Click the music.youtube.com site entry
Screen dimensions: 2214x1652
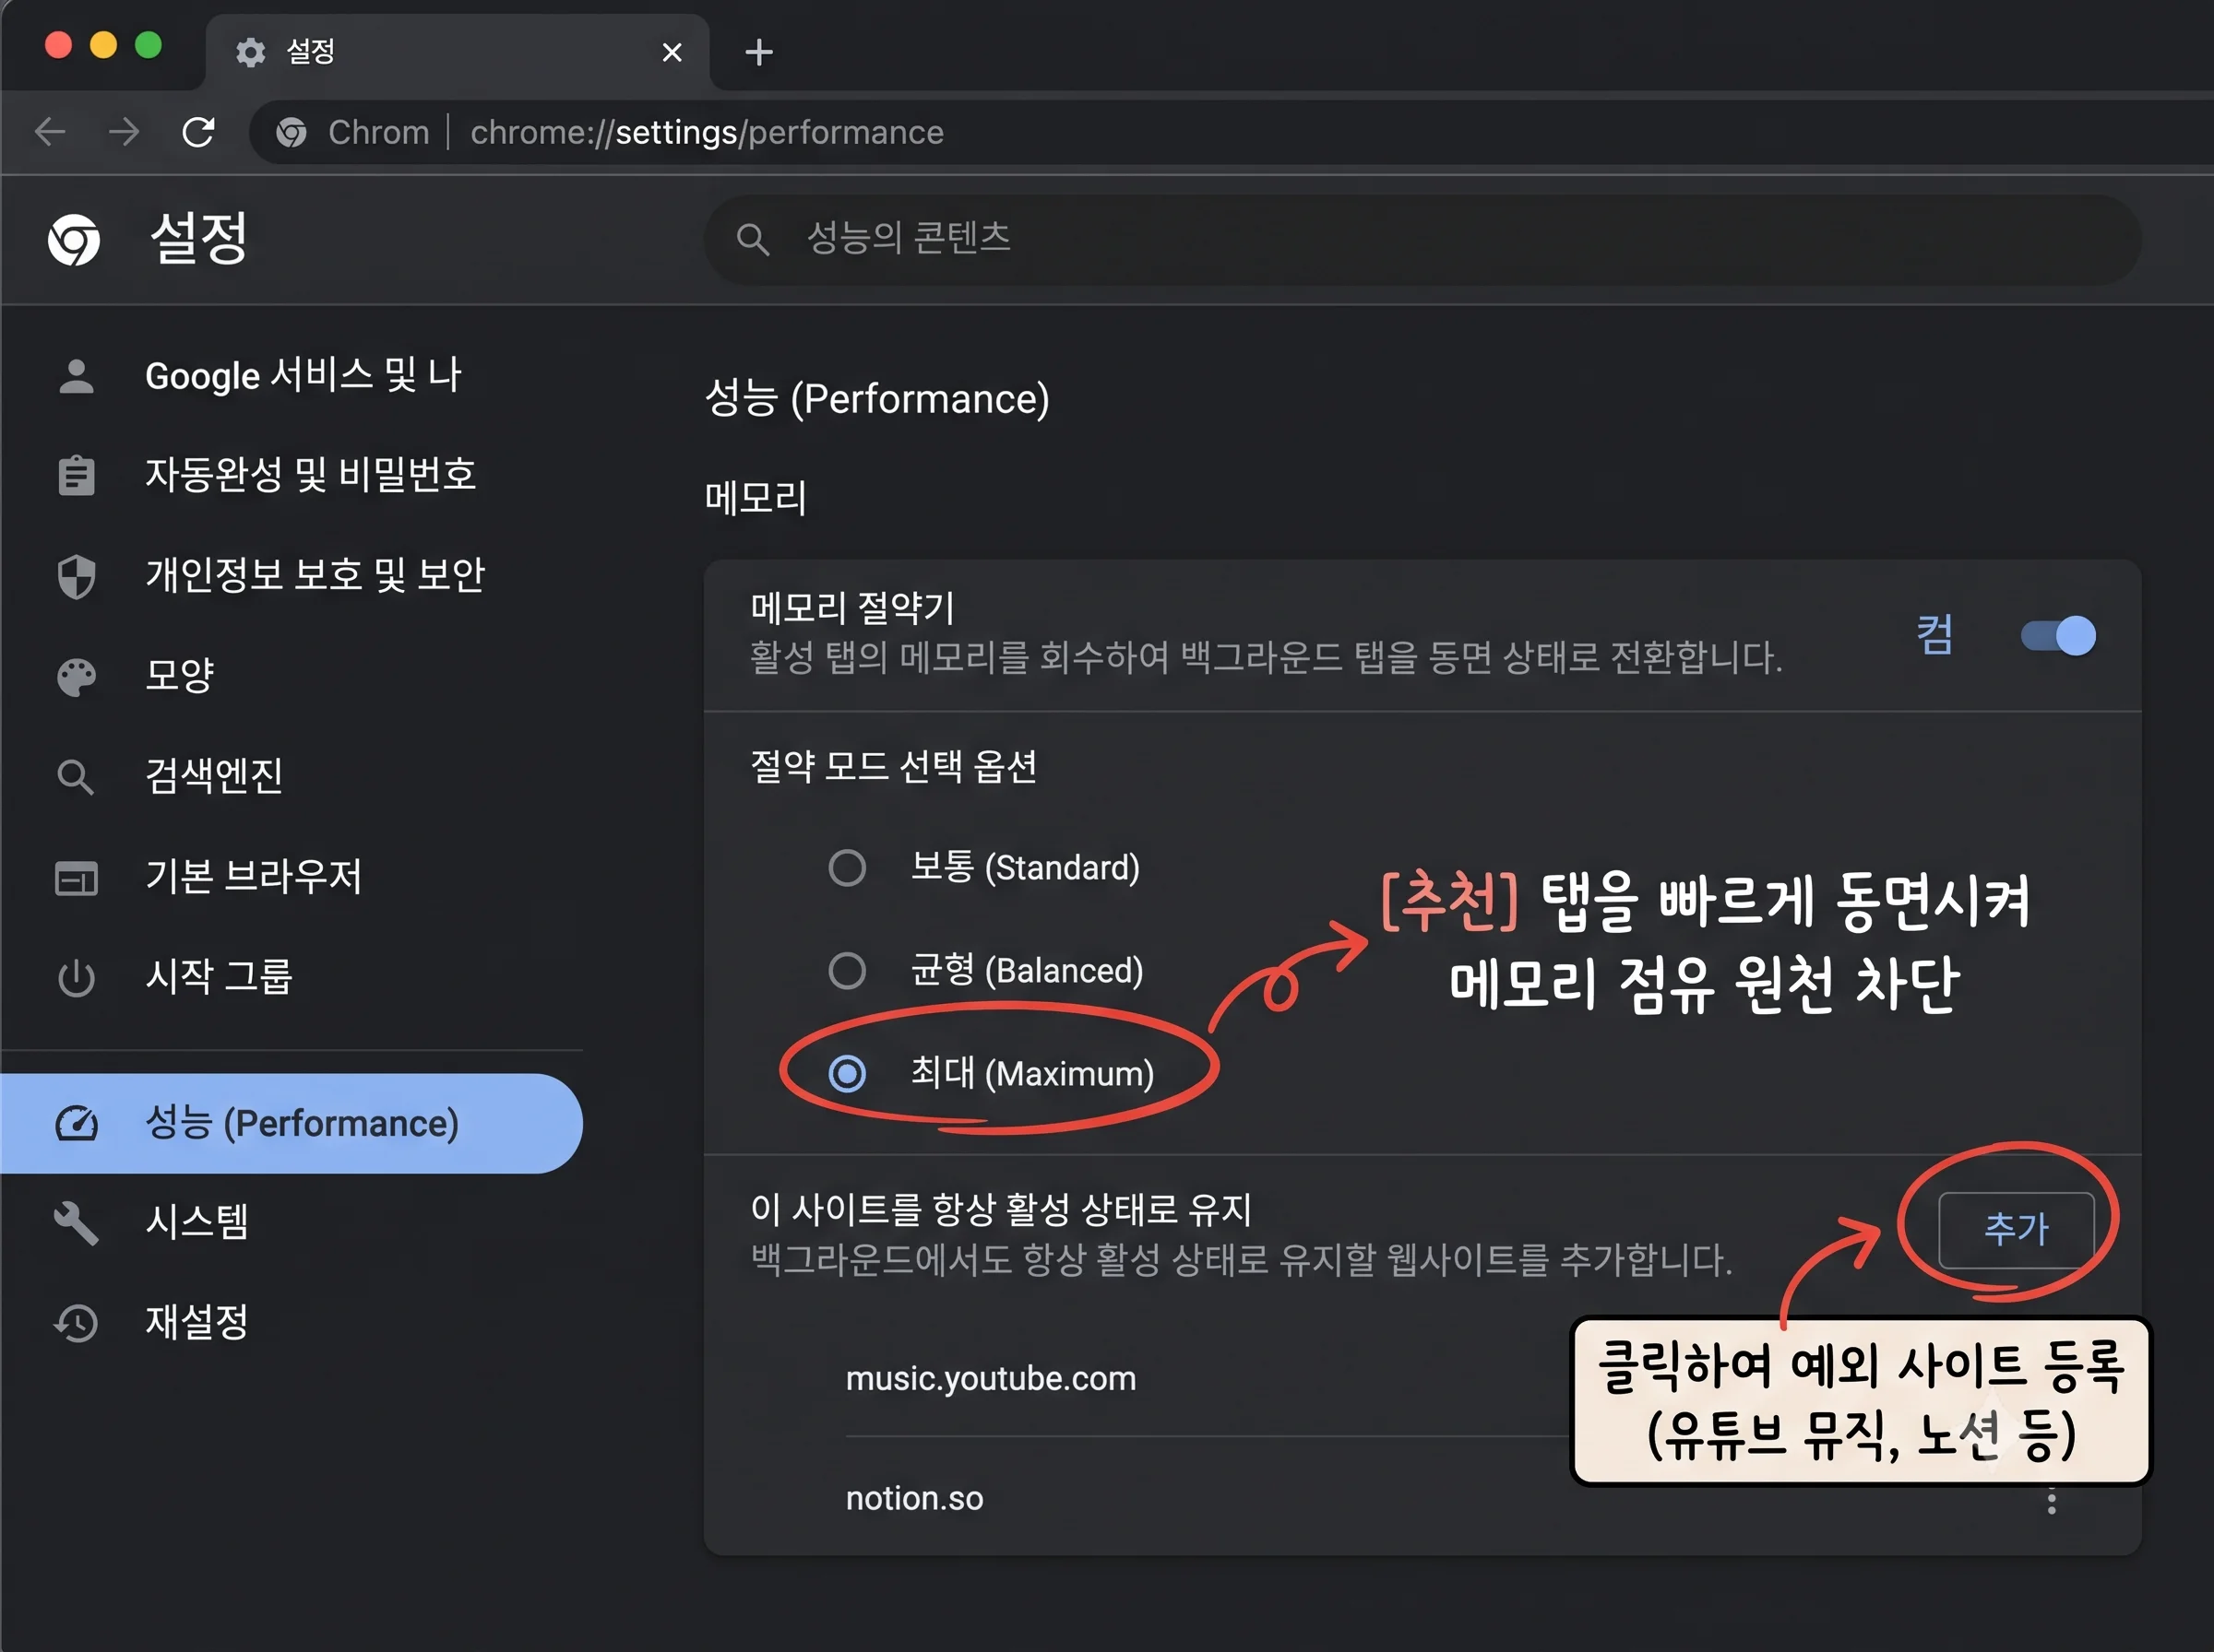point(991,1379)
